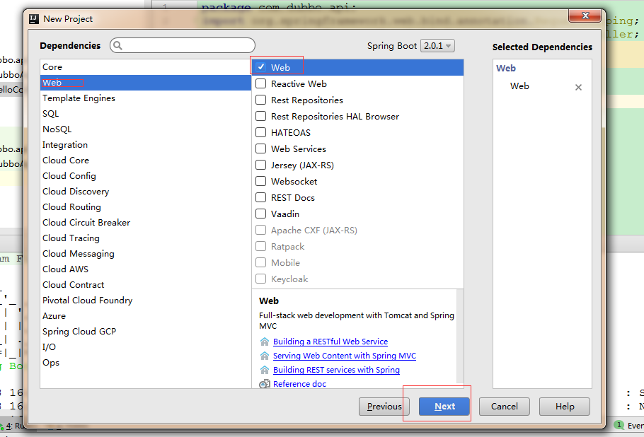644x437 pixels.
Task: Select the Cloud Tracing category
Action: 145,238
